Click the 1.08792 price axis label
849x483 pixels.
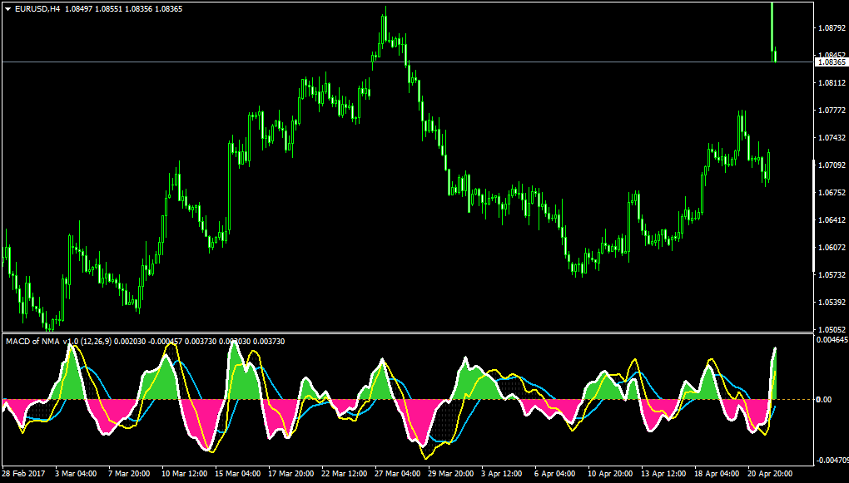tap(833, 27)
